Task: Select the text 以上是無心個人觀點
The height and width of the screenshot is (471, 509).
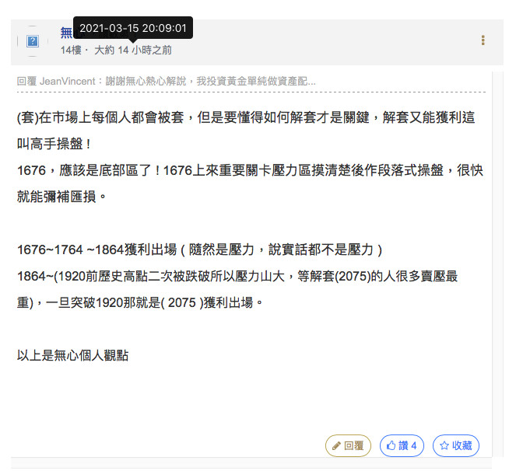Action: 72,356
